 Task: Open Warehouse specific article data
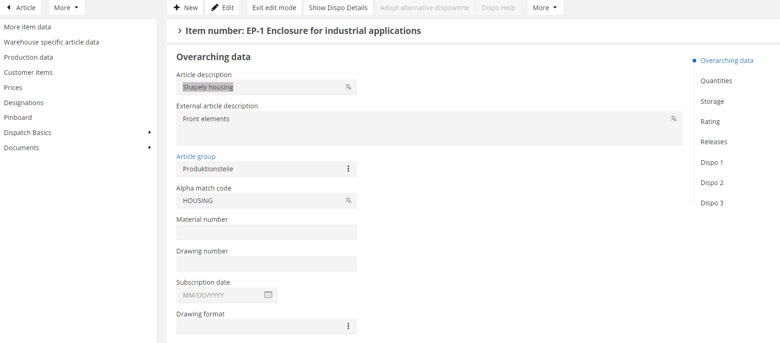point(52,42)
